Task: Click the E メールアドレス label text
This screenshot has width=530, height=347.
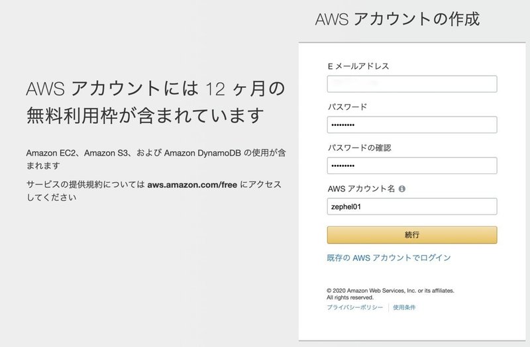Action: pos(358,66)
